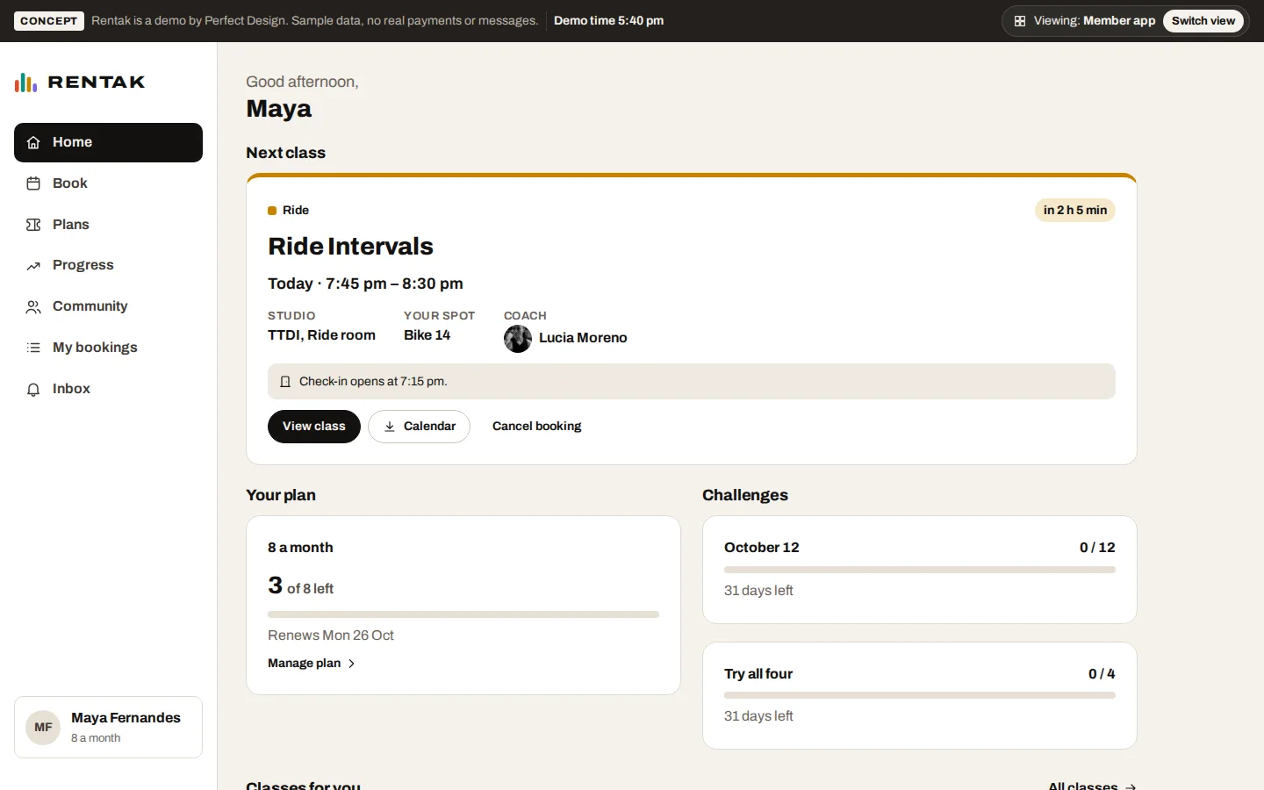The width and height of the screenshot is (1264, 790).
Task: Click the View class button
Action: click(314, 427)
